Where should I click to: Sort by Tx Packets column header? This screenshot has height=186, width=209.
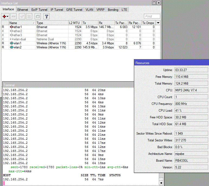pyautogui.click(x=121, y=23)
